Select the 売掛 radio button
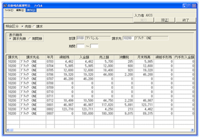This screenshot has height=138, width=200. (x=23, y=27)
